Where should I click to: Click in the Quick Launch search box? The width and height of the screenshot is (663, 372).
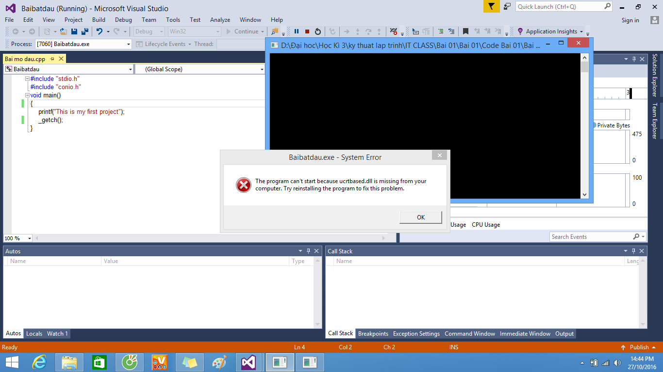[559, 7]
